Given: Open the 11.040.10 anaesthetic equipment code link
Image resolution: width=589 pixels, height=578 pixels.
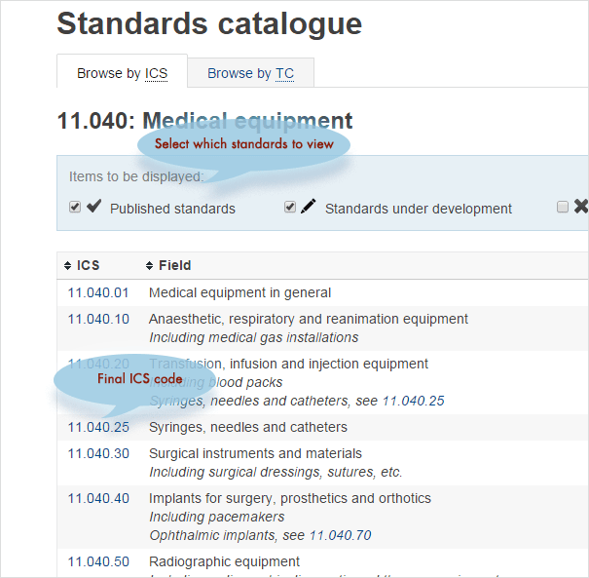Looking at the screenshot, I should coord(98,319).
